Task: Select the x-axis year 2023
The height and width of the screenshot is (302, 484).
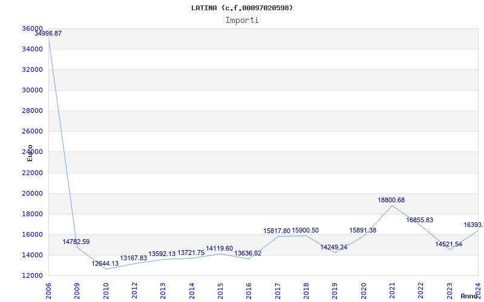Action: point(450,291)
